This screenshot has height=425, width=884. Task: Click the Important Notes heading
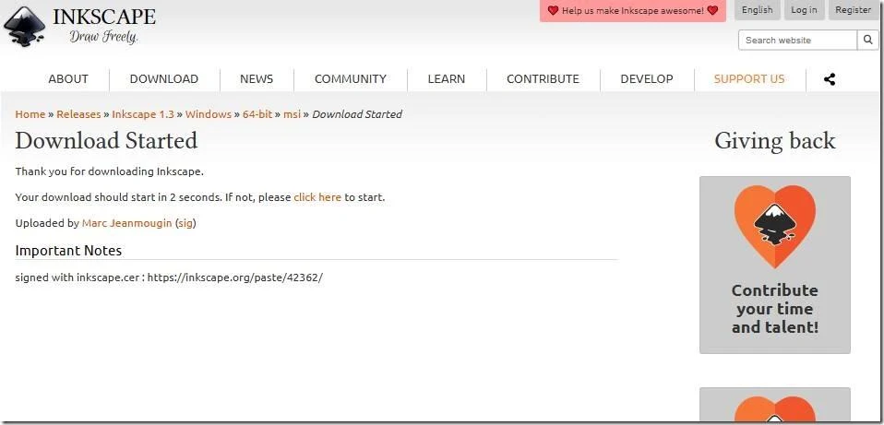[x=68, y=251]
